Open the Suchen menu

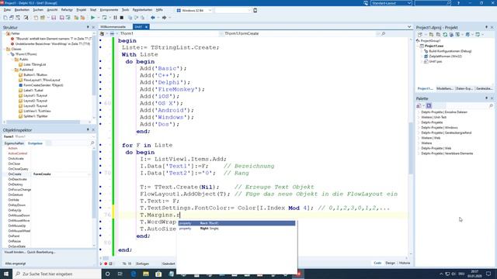38,10
